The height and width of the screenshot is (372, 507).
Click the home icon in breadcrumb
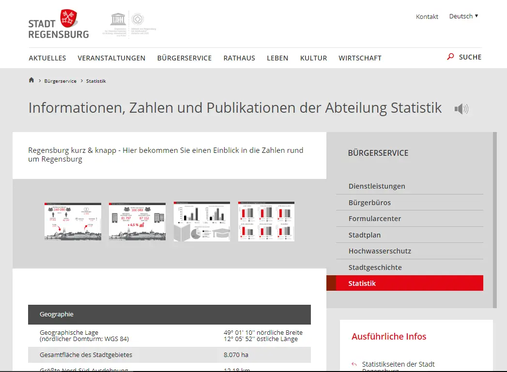coord(31,80)
